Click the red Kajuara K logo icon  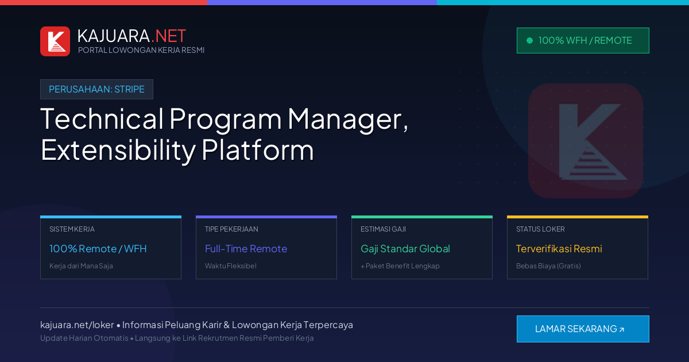55,41
